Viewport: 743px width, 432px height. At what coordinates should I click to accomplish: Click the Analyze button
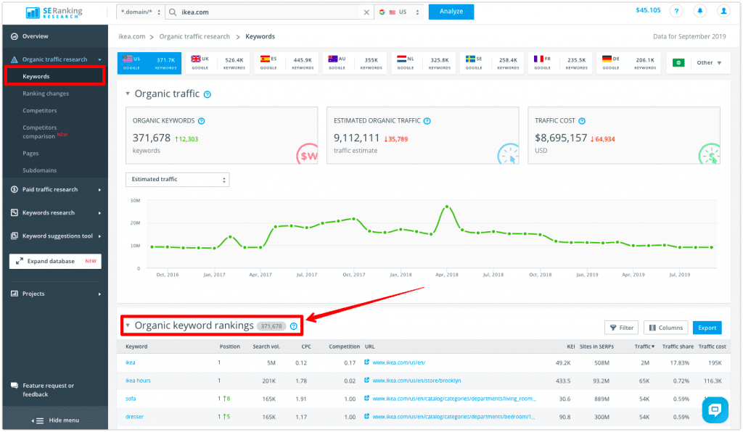point(451,12)
